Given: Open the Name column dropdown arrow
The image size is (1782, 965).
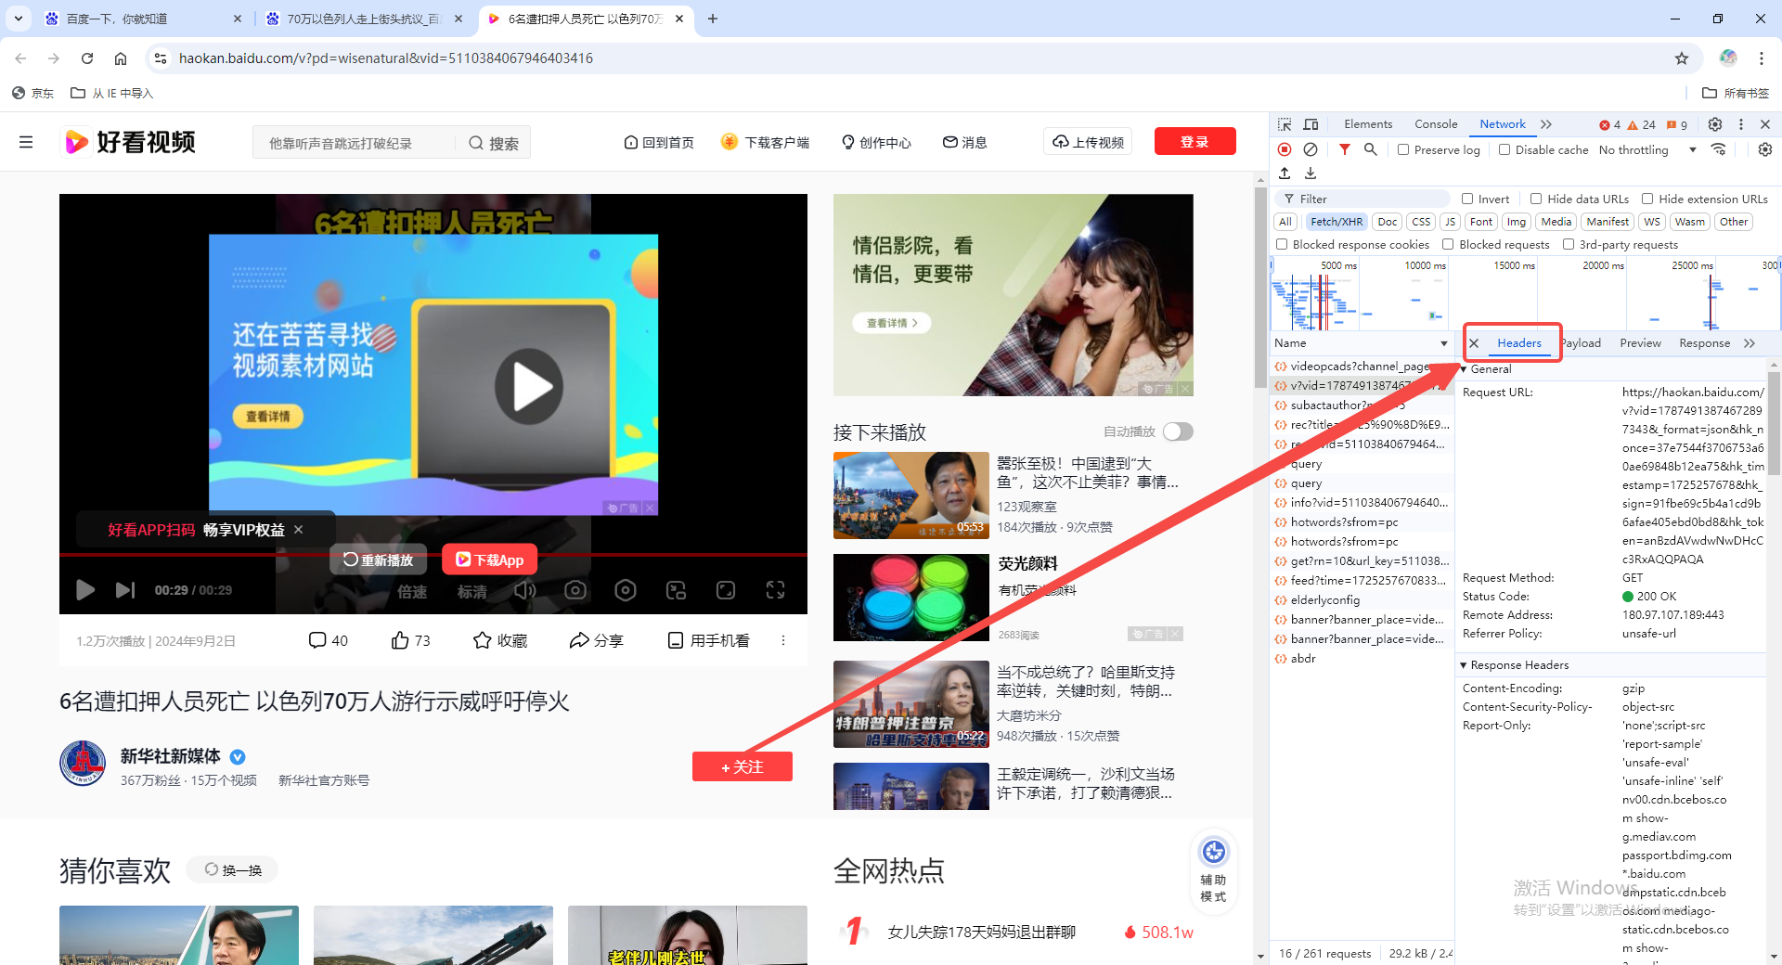Looking at the screenshot, I should 1444,343.
